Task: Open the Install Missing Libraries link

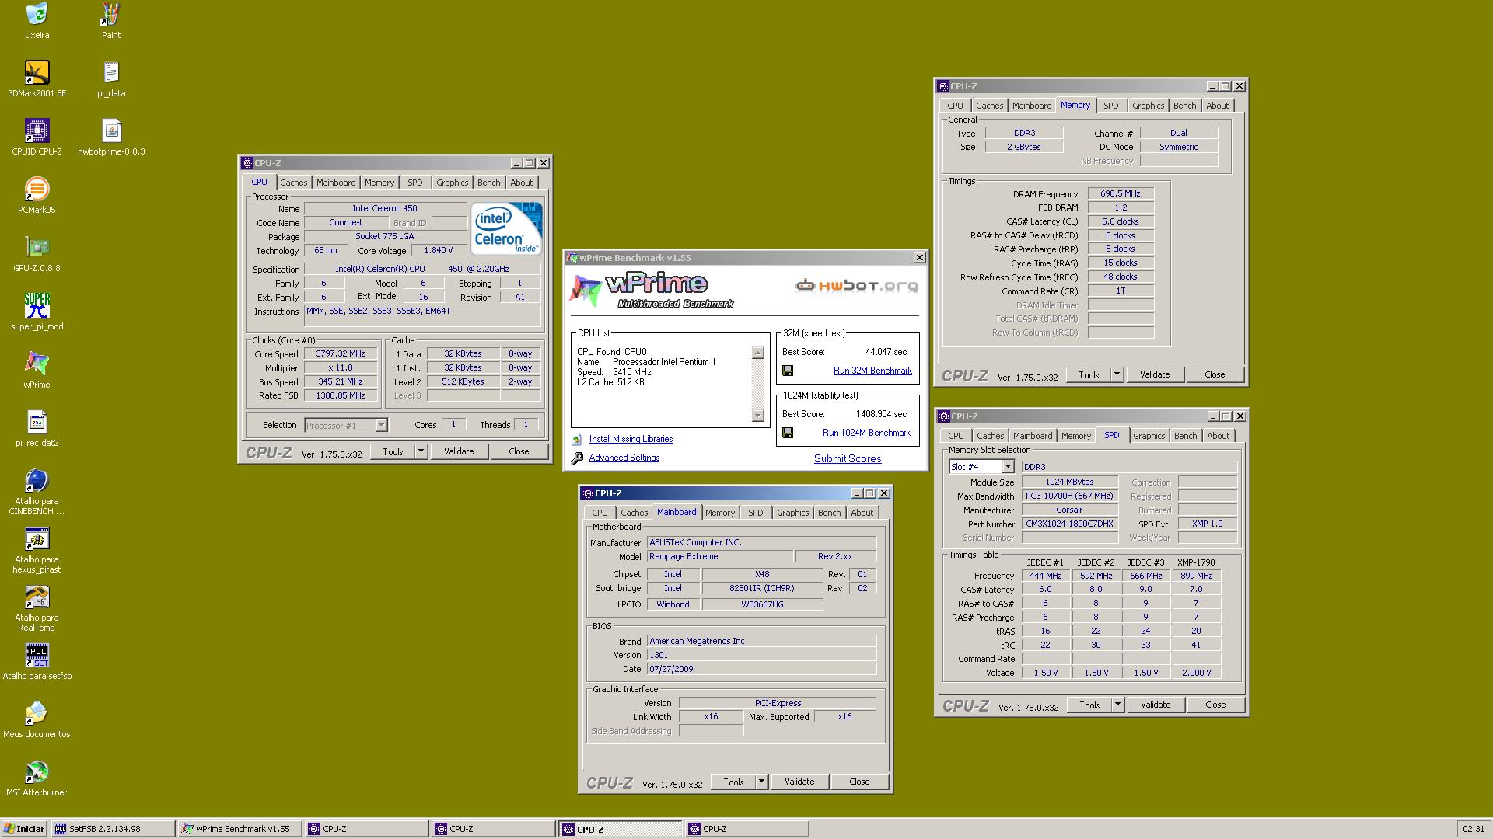Action: 631,440
